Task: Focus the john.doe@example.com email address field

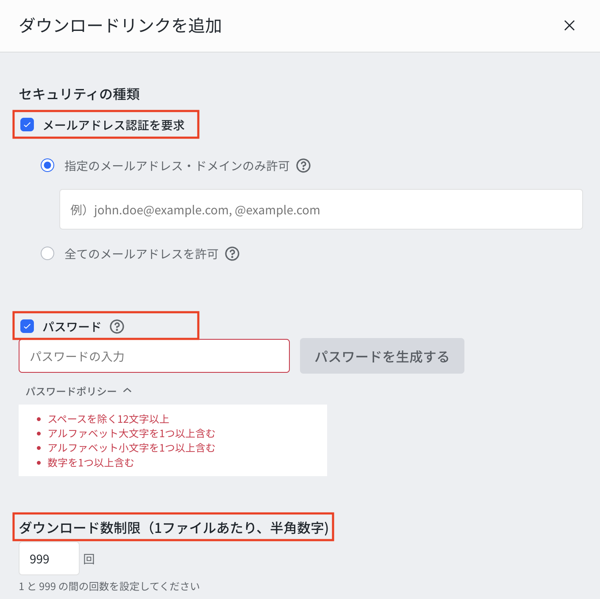Action: coord(321,209)
